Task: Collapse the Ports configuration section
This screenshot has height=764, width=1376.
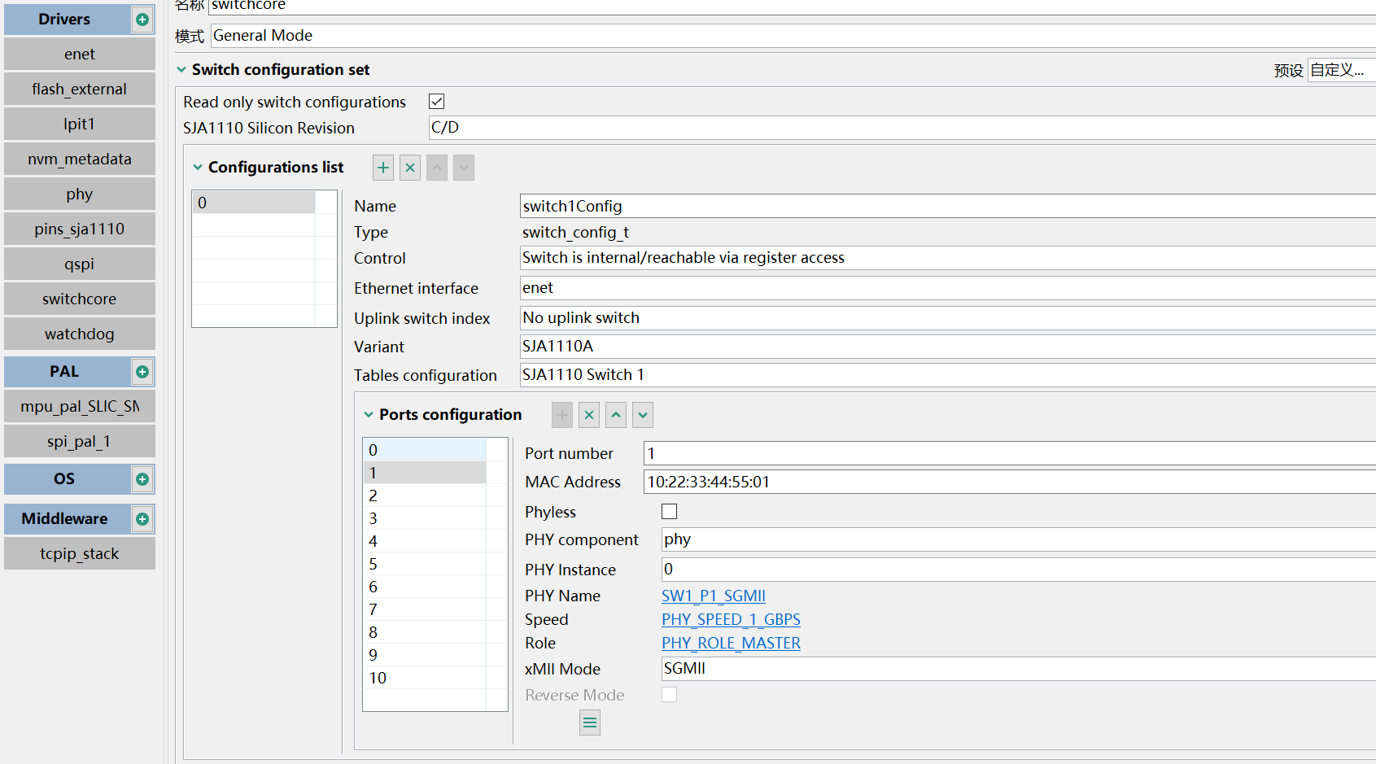Action: pyautogui.click(x=367, y=414)
